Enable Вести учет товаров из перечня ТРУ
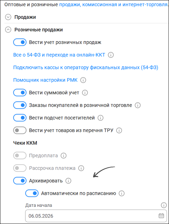 [20, 130]
